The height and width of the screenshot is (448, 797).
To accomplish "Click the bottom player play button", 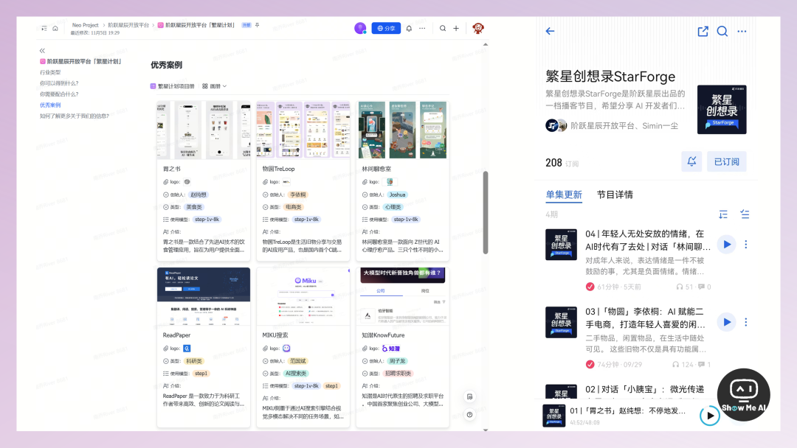I will pyautogui.click(x=710, y=416).
